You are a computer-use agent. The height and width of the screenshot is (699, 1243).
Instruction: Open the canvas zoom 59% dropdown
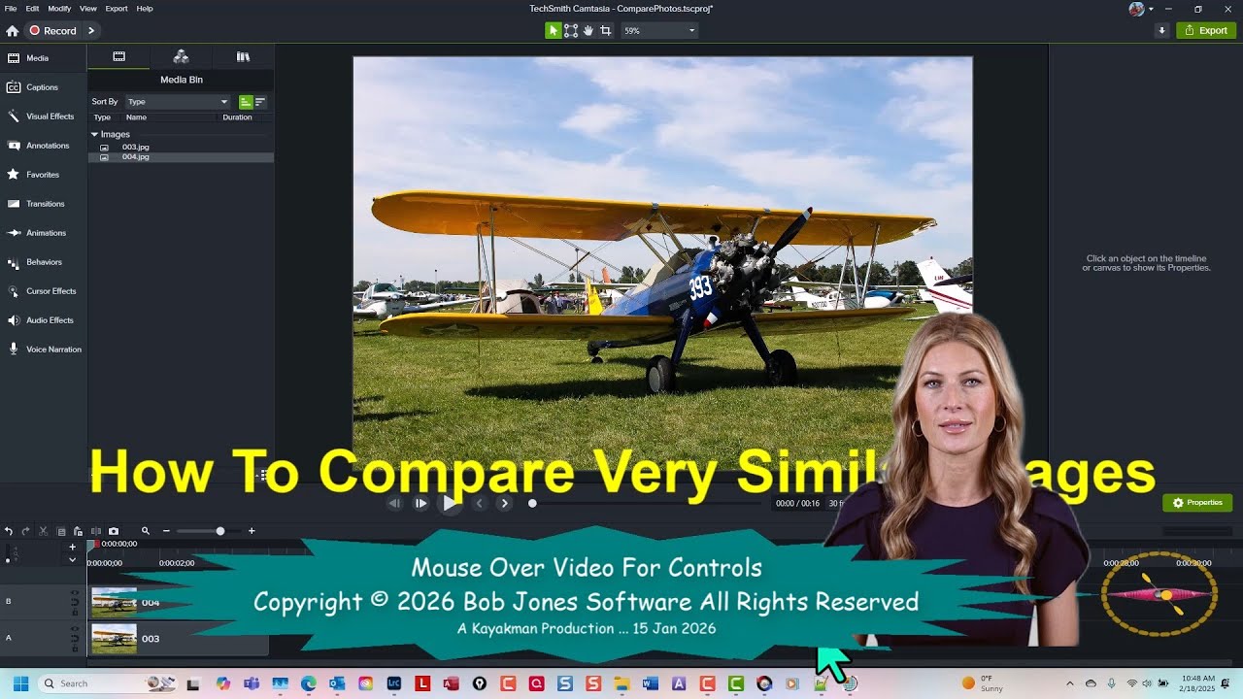659,31
